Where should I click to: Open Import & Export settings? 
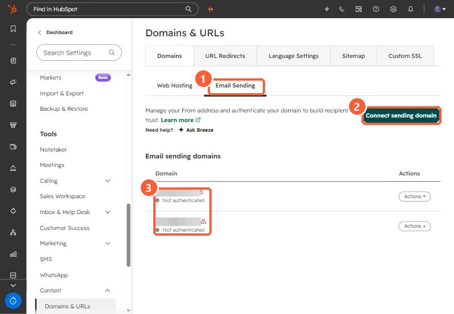point(62,93)
